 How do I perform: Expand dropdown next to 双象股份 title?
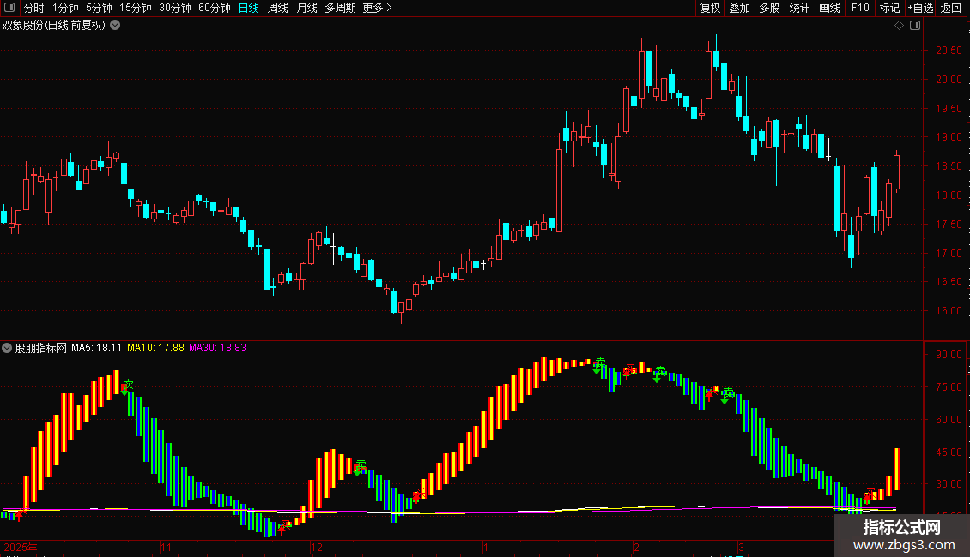[115, 26]
